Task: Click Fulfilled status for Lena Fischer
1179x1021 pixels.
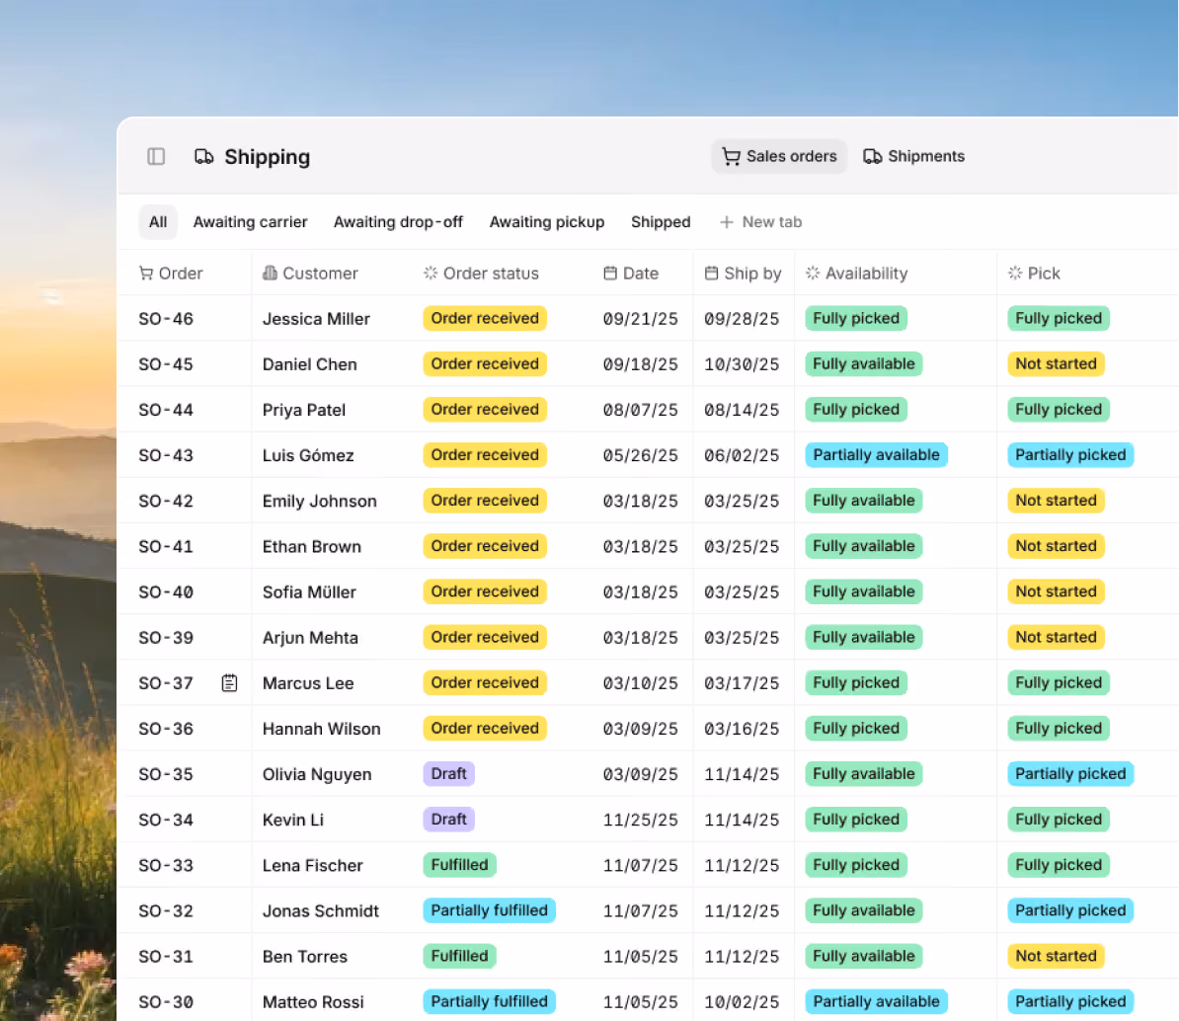Action: coord(459,865)
